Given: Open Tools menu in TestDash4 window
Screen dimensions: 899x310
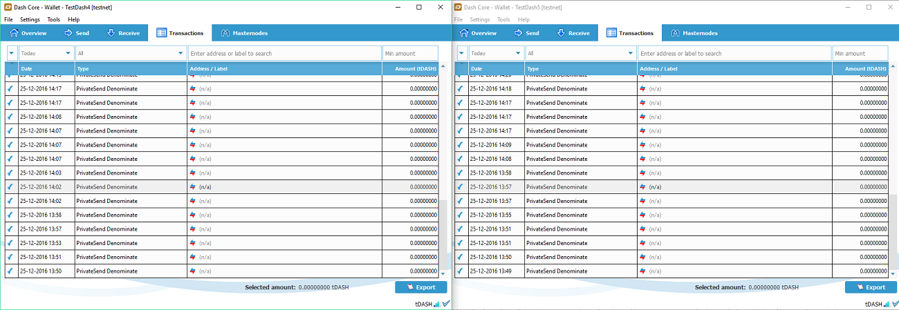Looking at the screenshot, I should point(53,19).
